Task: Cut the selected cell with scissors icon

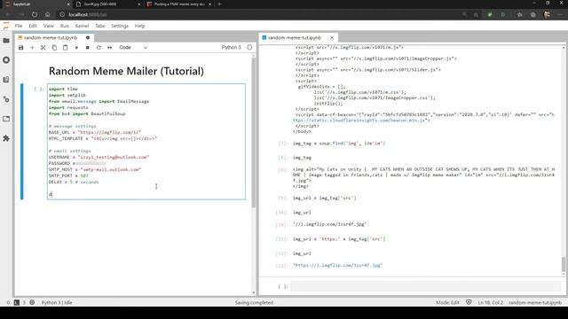Action: coord(43,47)
